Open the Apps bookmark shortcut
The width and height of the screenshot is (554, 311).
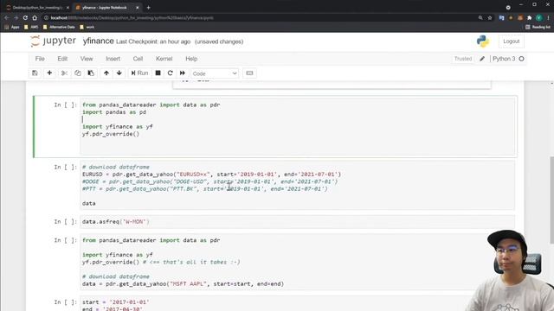point(12,27)
